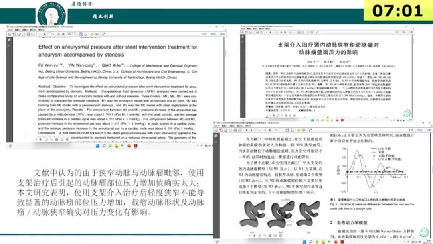
Task: Click Read Mode icon in top-right Chinese paper window
Action: 317,32
